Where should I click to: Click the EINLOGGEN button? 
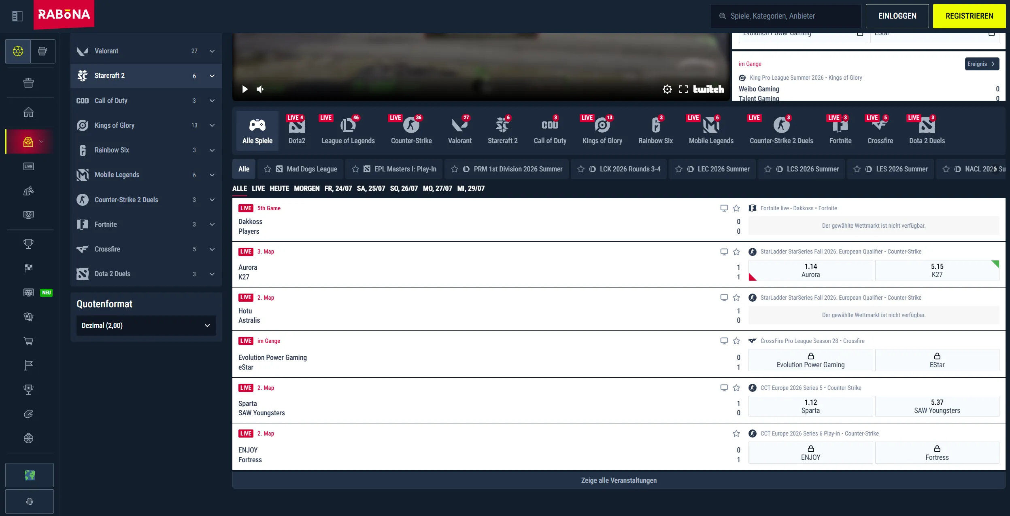pos(897,16)
